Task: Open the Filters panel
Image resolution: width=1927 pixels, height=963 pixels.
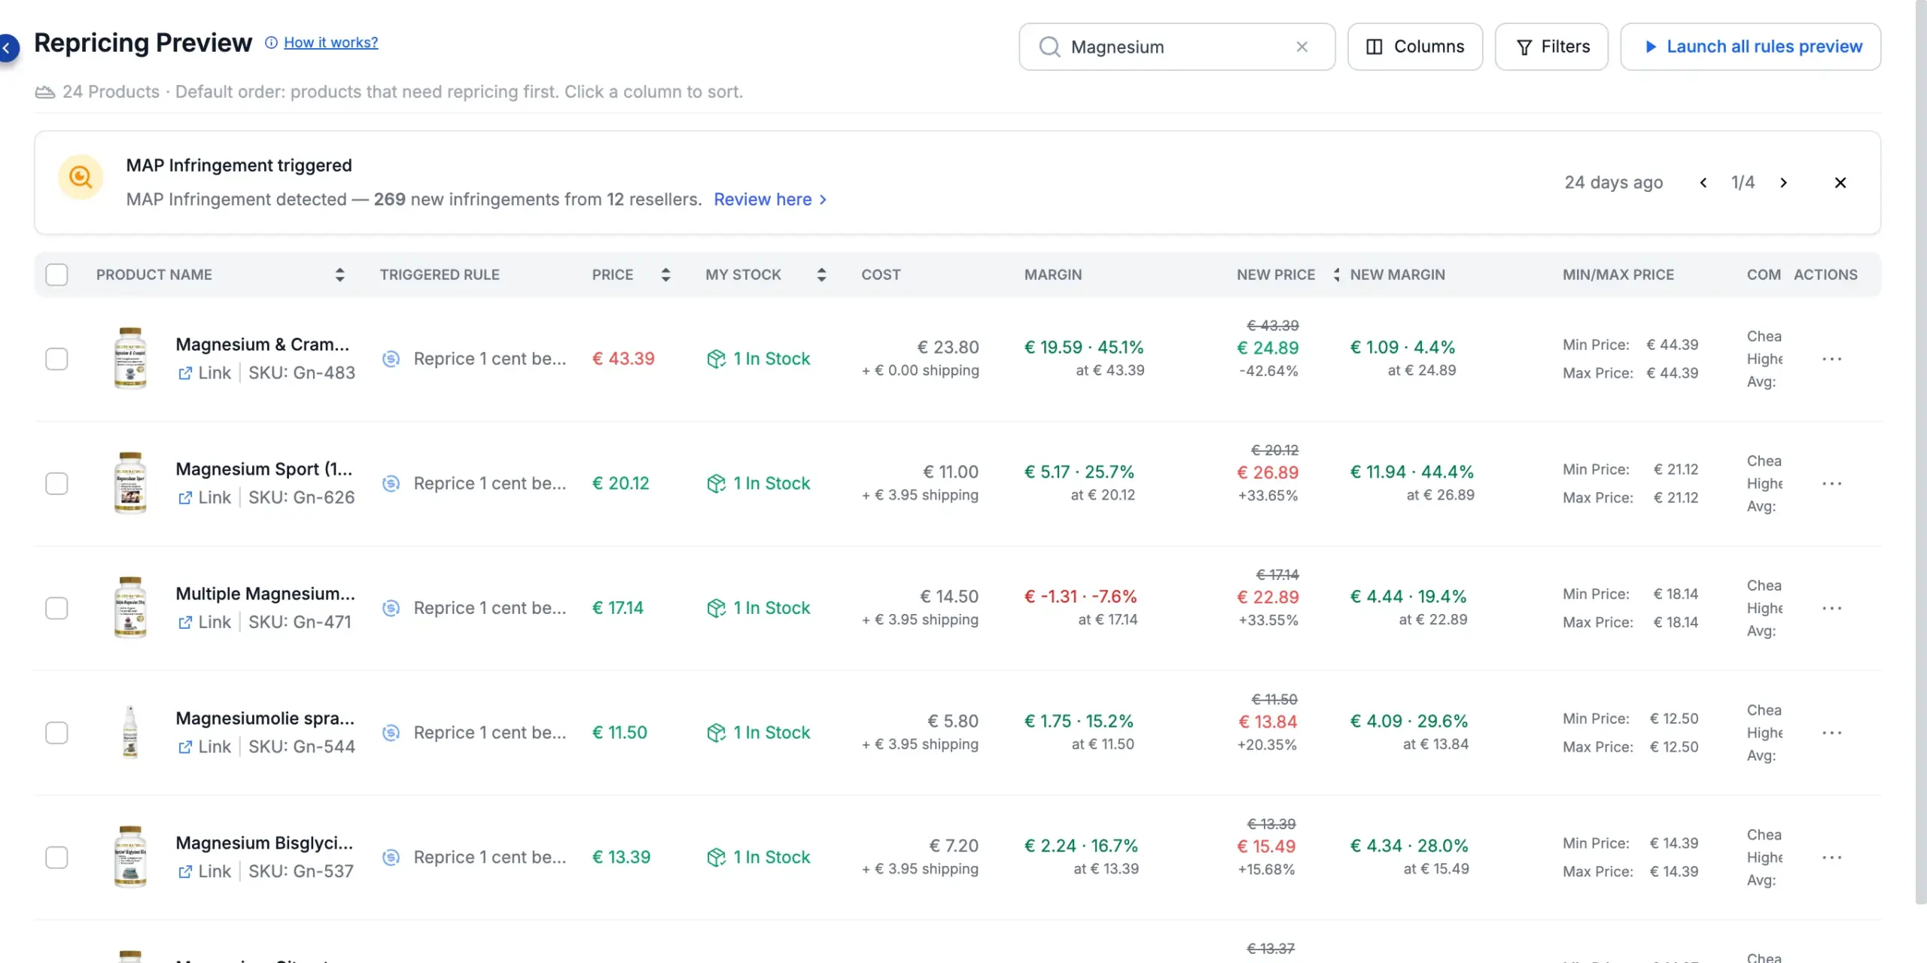Action: coord(1551,47)
